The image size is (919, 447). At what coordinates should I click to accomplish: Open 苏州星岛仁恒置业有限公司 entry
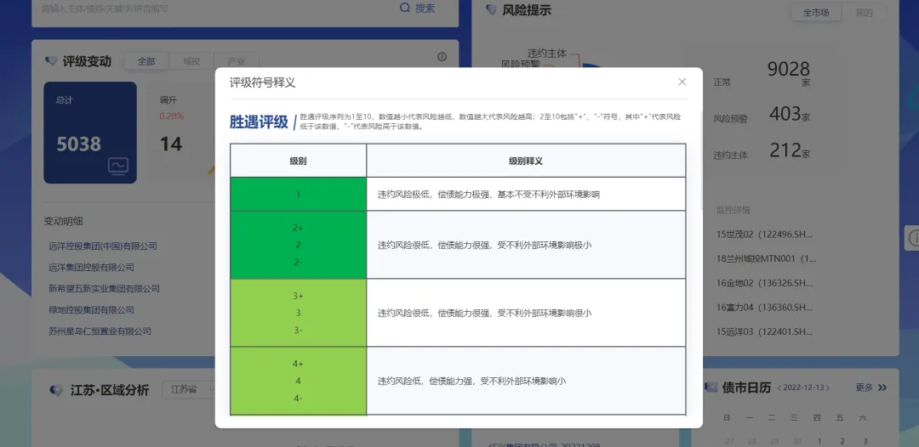pyautogui.click(x=100, y=331)
